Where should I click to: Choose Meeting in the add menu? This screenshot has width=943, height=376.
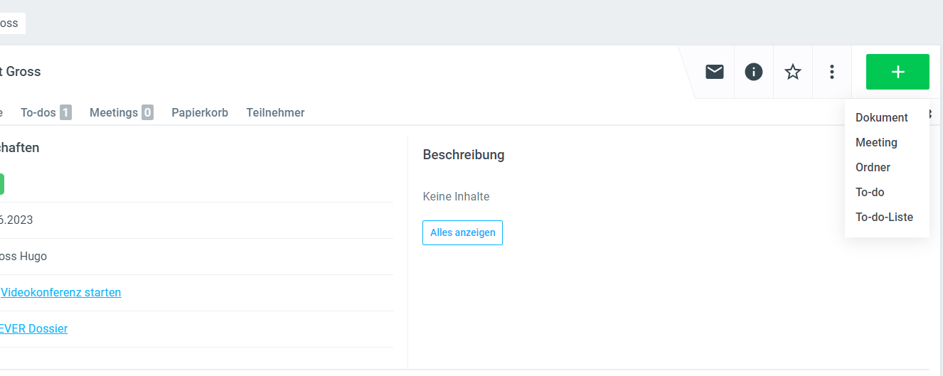(876, 142)
